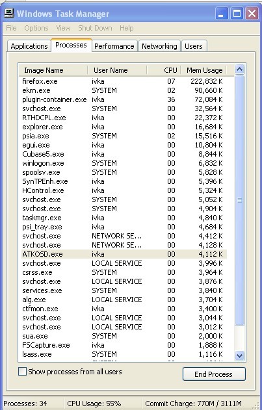Select the taskmgr.exe process
Screen dimensions: 262x410
pos(123,218)
